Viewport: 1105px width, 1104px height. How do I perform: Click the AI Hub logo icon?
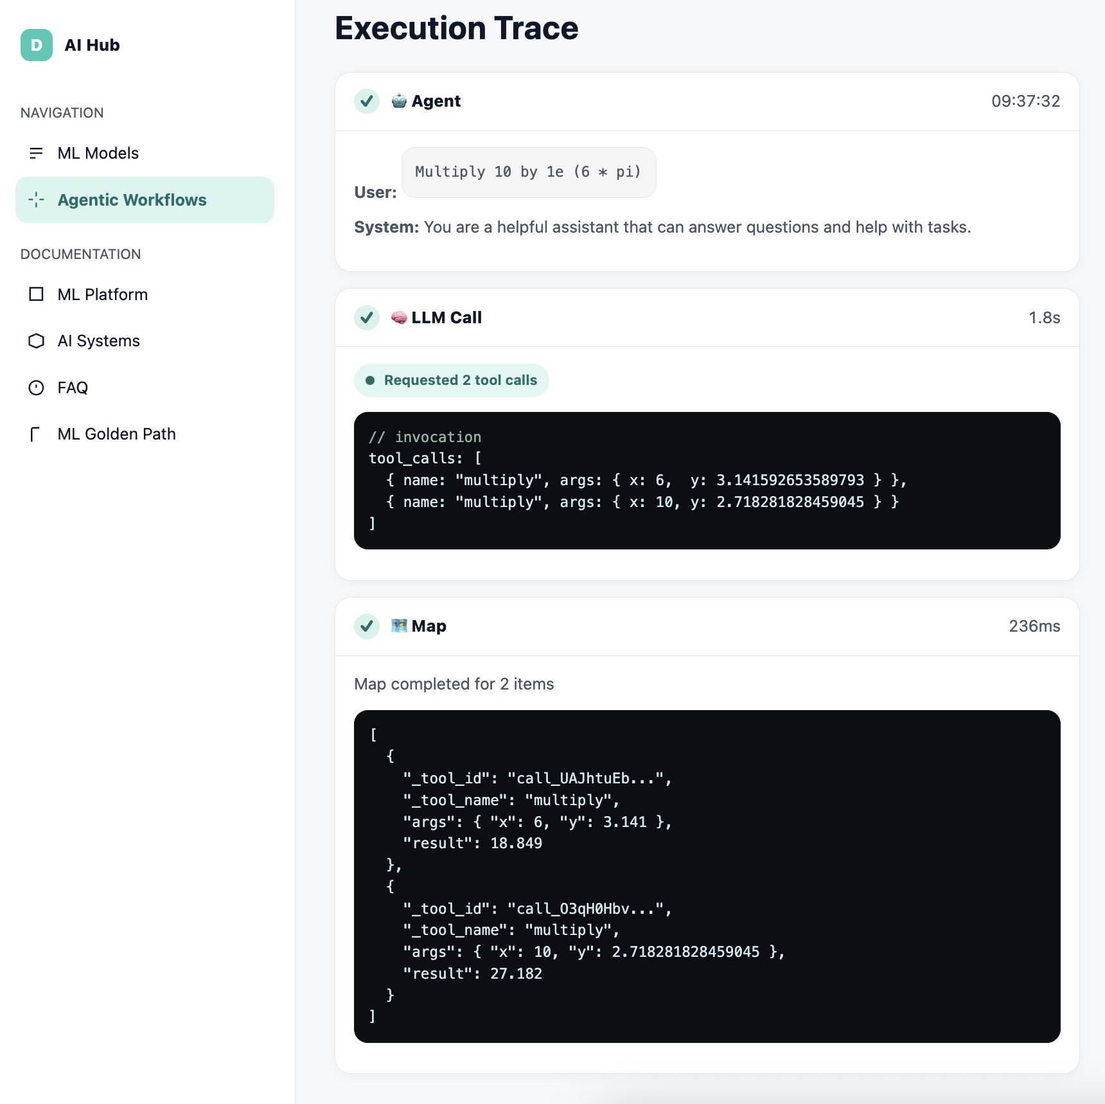coord(37,45)
